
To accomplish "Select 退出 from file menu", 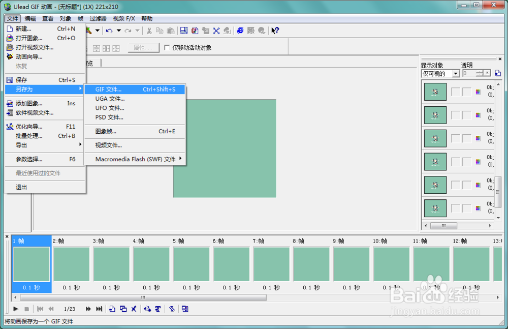I will coord(45,187).
